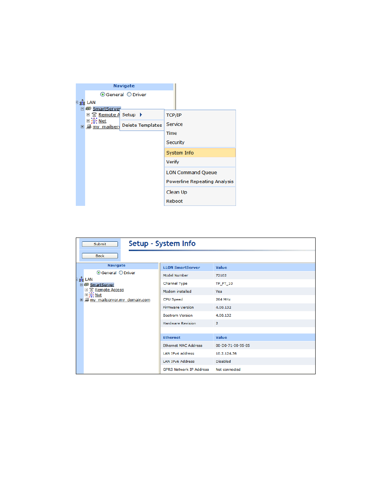Viewport: 369px width, 477px height.
Task: Open the Remote Access link on the System Info page
Action: (x=109, y=290)
